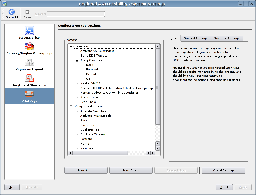Viewport: 256px width, 195px height.
Task: Select Remap Ctrl+W to Ctrl+F4 action
Action: (x=109, y=92)
